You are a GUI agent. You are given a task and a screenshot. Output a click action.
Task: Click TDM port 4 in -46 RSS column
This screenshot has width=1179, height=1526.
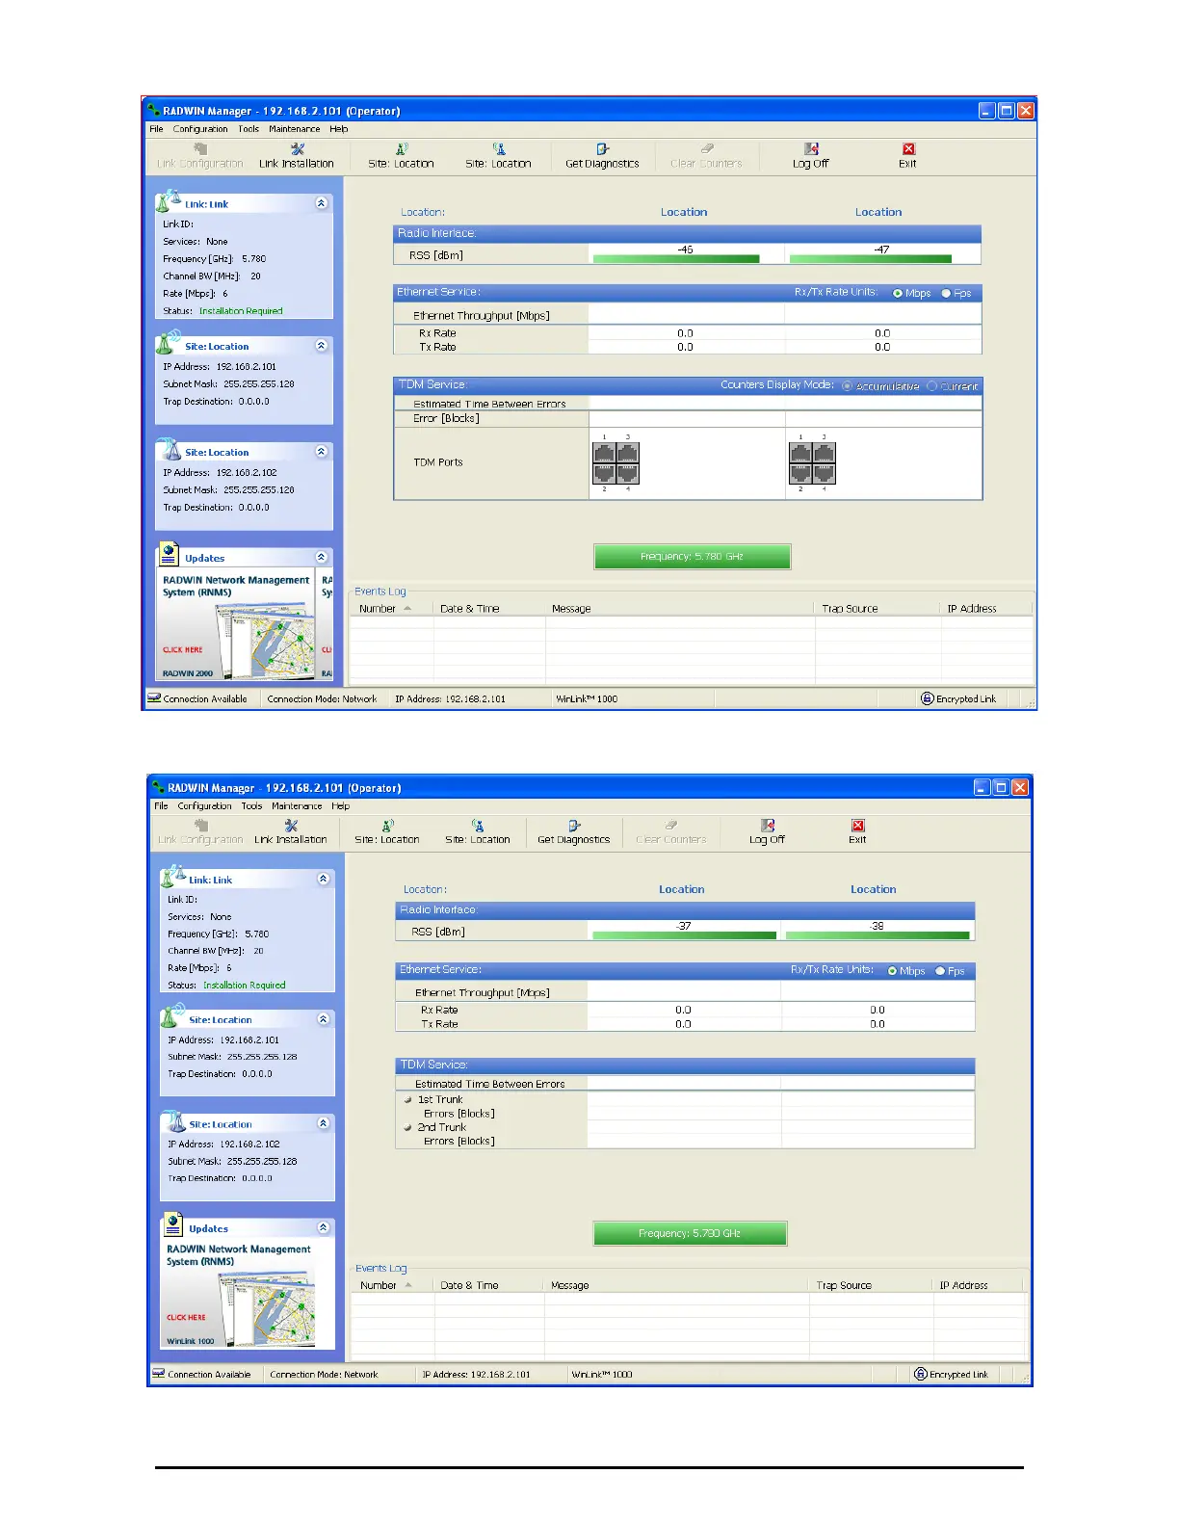[628, 473]
